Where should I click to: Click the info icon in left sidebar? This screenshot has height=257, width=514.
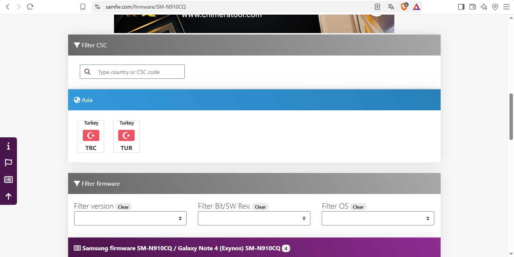(8, 146)
